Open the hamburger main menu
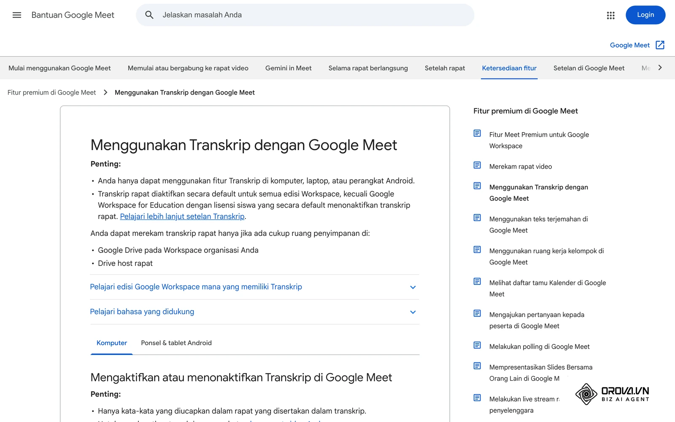 coord(17,15)
